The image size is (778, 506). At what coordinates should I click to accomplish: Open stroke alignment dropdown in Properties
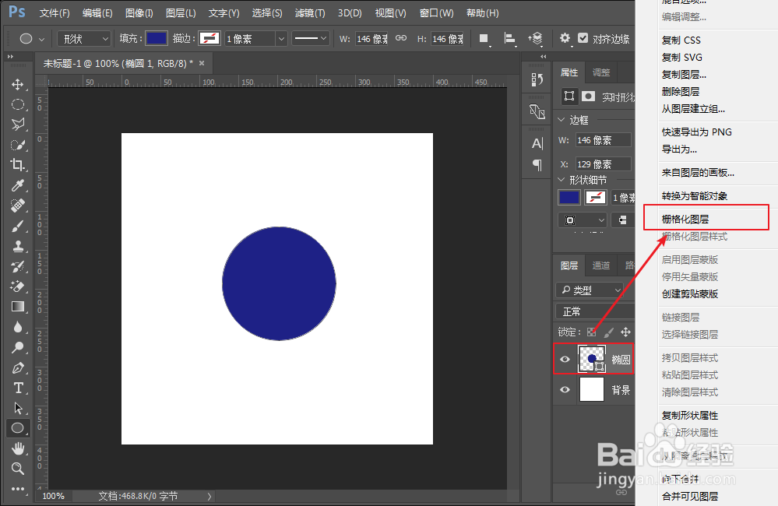click(x=583, y=220)
